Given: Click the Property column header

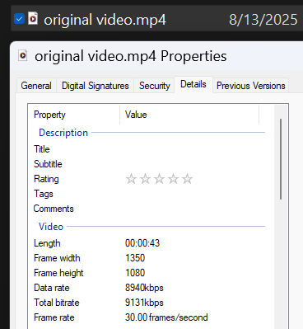Looking at the screenshot, I should point(74,115).
